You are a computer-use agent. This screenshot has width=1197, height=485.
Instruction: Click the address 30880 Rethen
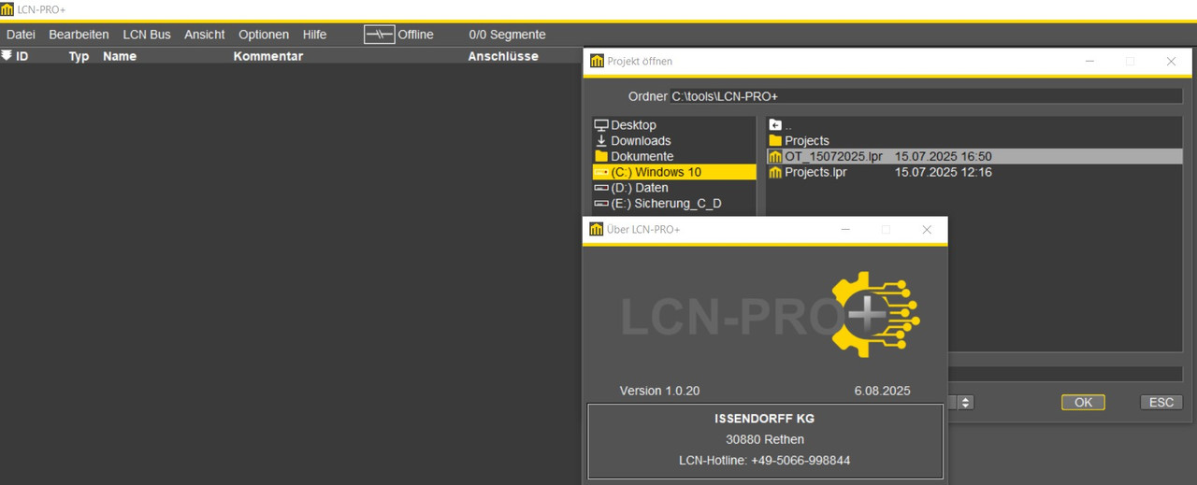pyautogui.click(x=764, y=439)
